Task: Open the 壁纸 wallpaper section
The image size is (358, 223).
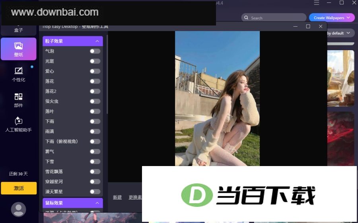Action: [x=18, y=49]
